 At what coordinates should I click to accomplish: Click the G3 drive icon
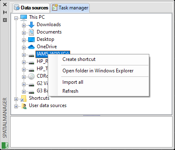coord(31,92)
